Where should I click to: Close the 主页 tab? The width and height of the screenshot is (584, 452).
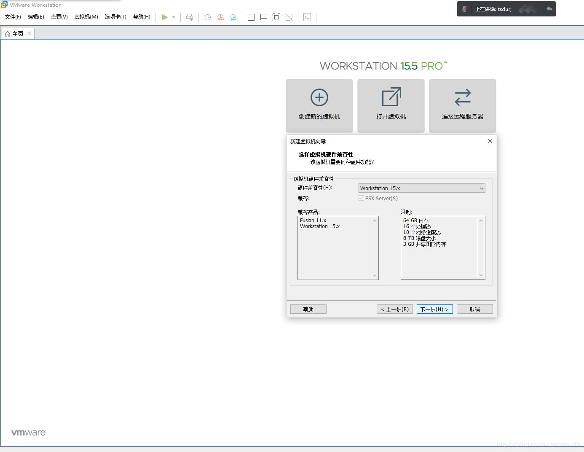(29, 33)
